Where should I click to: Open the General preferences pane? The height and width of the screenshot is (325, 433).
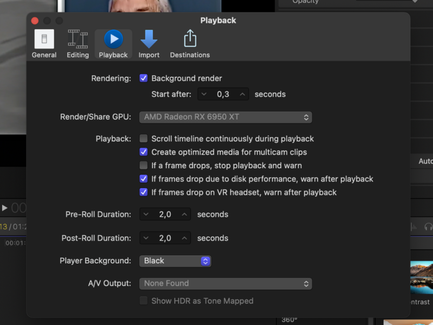tap(44, 44)
